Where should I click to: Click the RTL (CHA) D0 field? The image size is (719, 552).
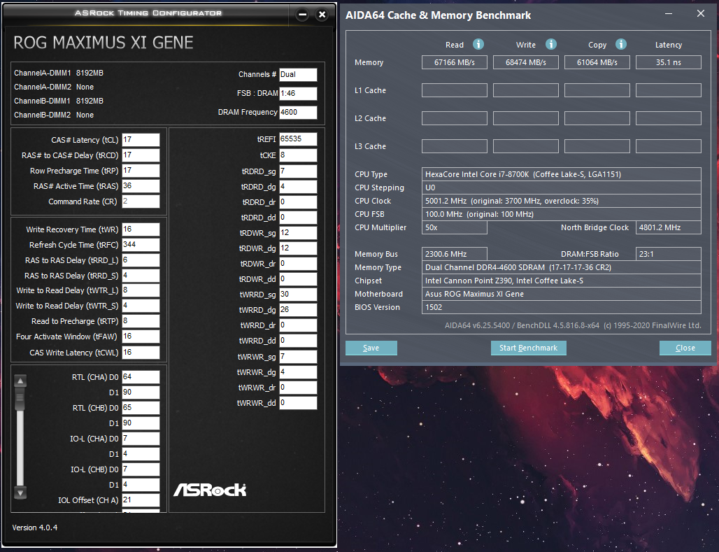[x=141, y=376]
